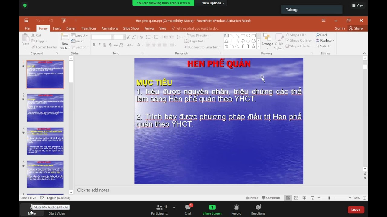Click the Save icon in title bar
The width and height of the screenshot is (387, 217).
27,20
